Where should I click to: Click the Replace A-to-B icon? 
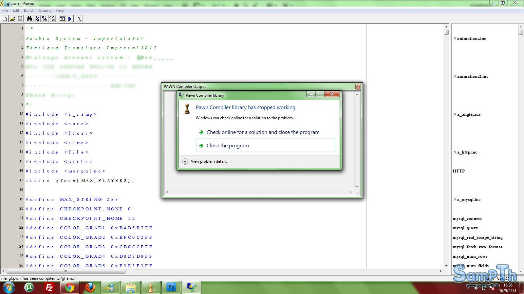tap(52, 19)
